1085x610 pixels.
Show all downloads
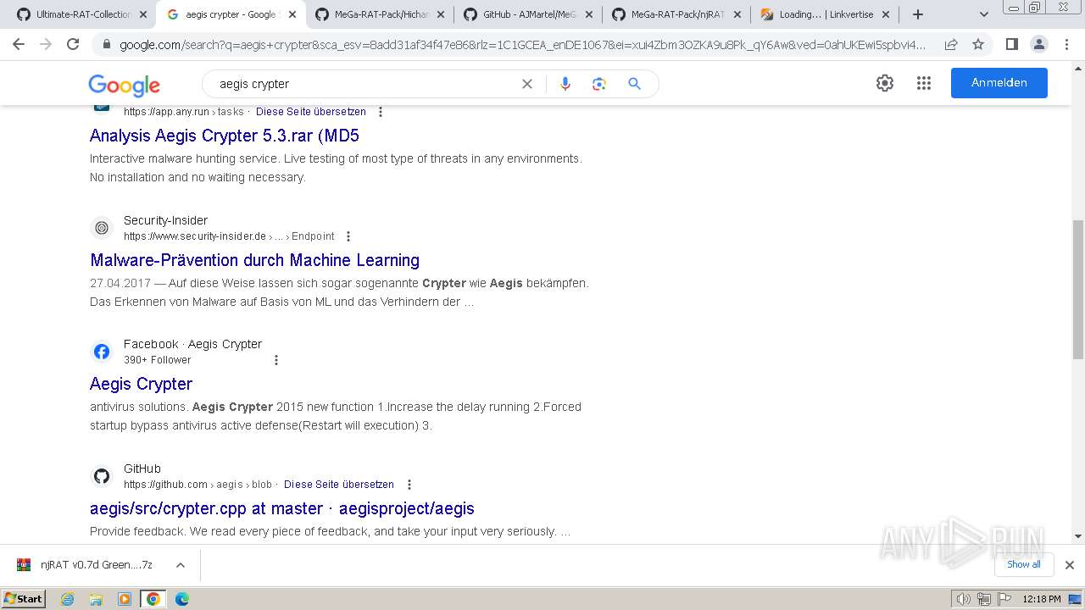pos(1023,564)
